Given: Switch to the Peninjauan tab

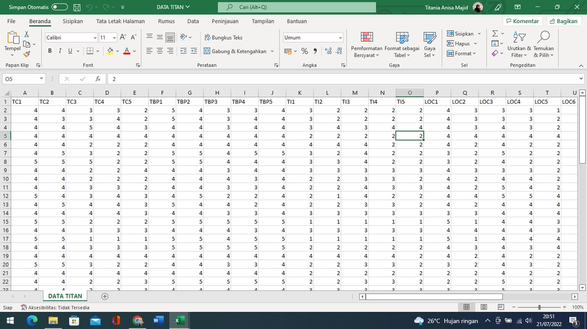Looking at the screenshot, I should point(225,21).
